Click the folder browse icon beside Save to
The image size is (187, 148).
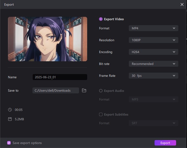pos(84,90)
